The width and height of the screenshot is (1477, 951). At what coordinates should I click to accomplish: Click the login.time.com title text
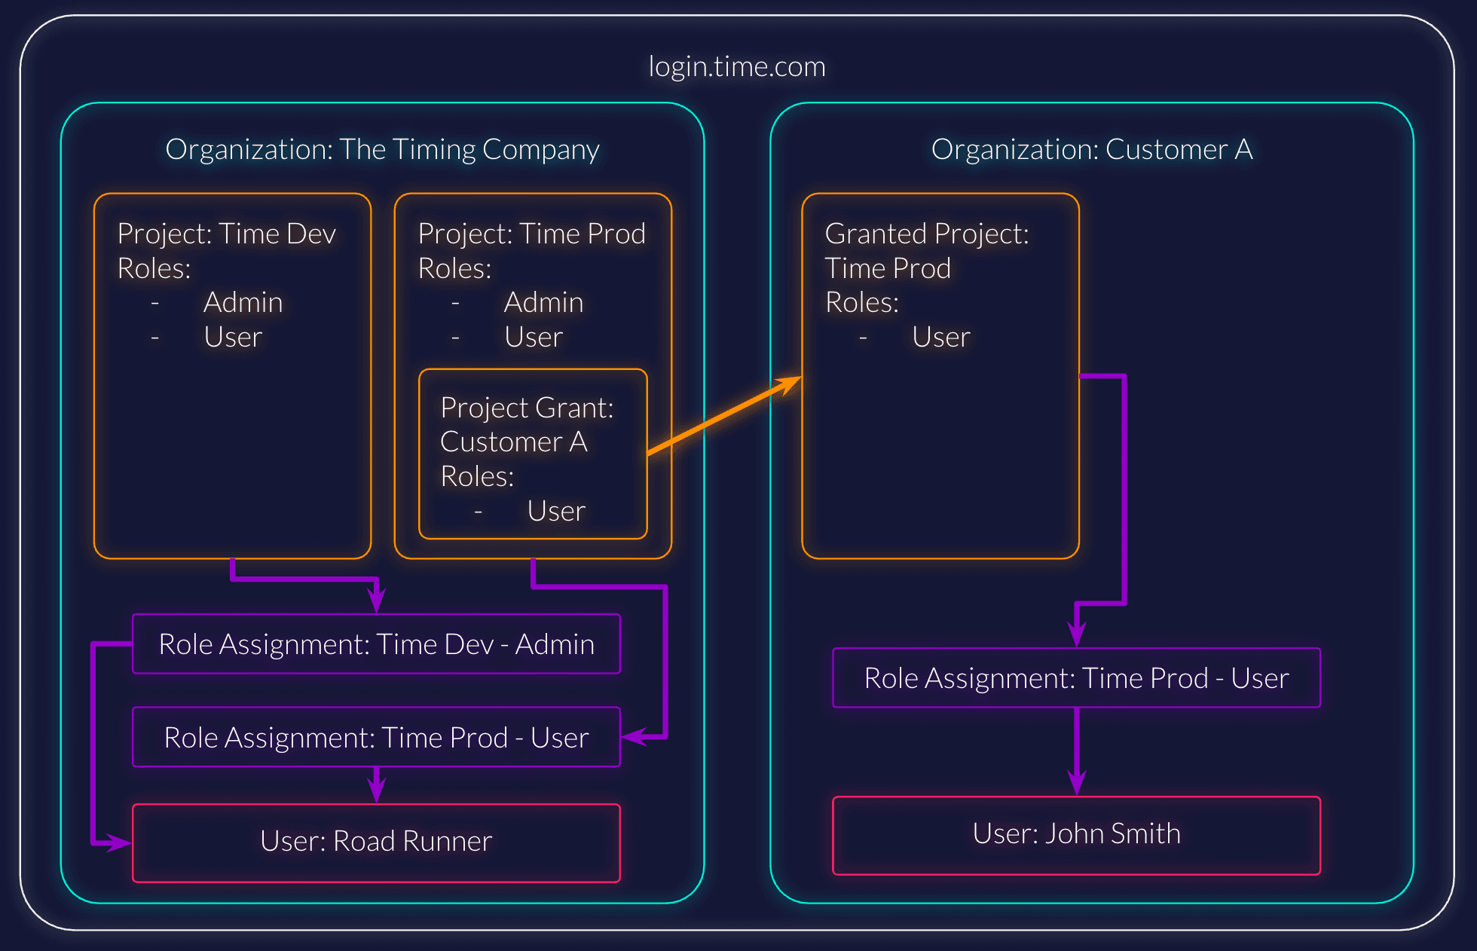coord(737,67)
